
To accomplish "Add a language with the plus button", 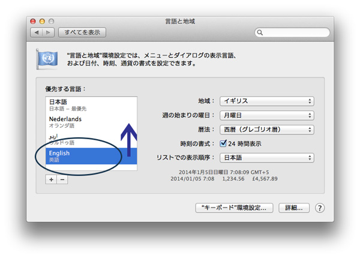I will [51, 179].
